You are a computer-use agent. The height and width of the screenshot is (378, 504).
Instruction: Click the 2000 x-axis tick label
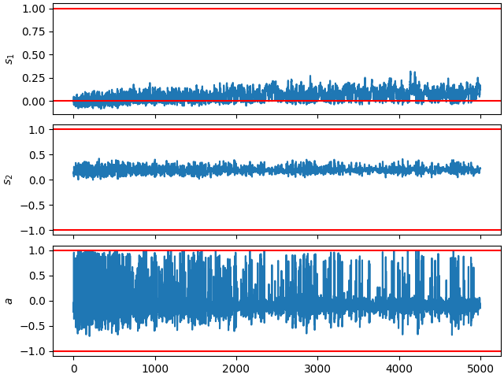click(236, 369)
